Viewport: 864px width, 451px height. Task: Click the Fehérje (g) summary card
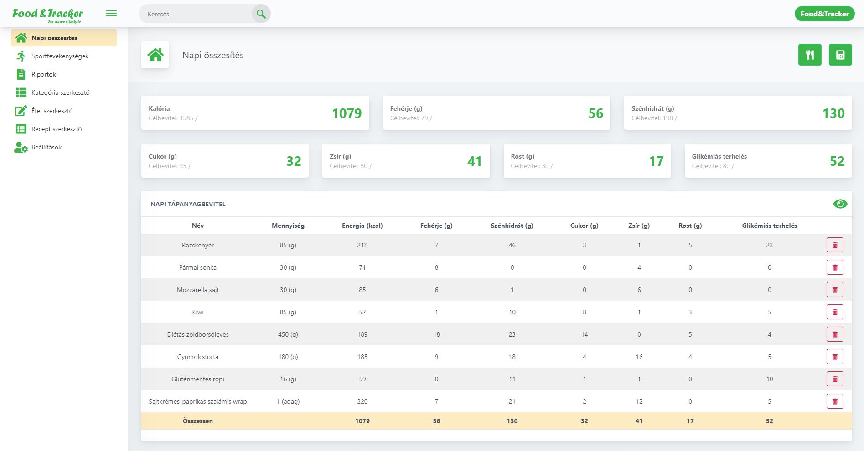pyautogui.click(x=497, y=113)
